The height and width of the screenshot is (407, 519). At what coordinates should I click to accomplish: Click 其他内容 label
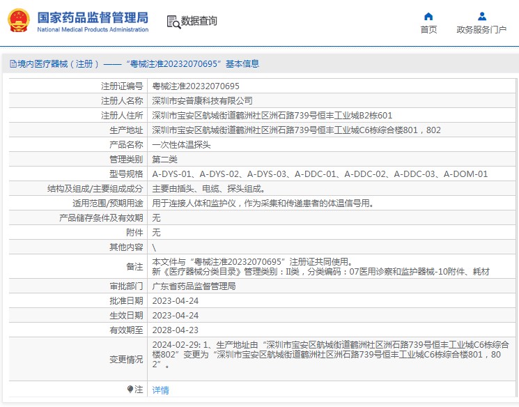click(x=126, y=247)
